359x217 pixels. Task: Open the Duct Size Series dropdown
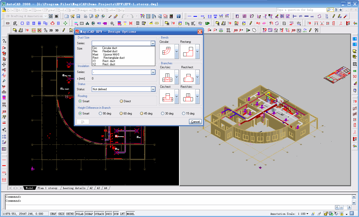[x=153, y=43]
